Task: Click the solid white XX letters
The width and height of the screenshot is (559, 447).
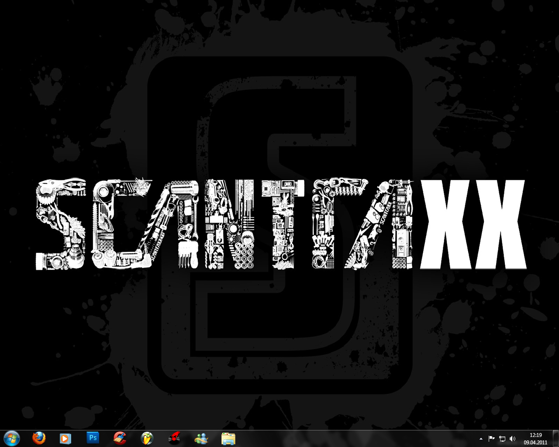Action: click(473, 223)
